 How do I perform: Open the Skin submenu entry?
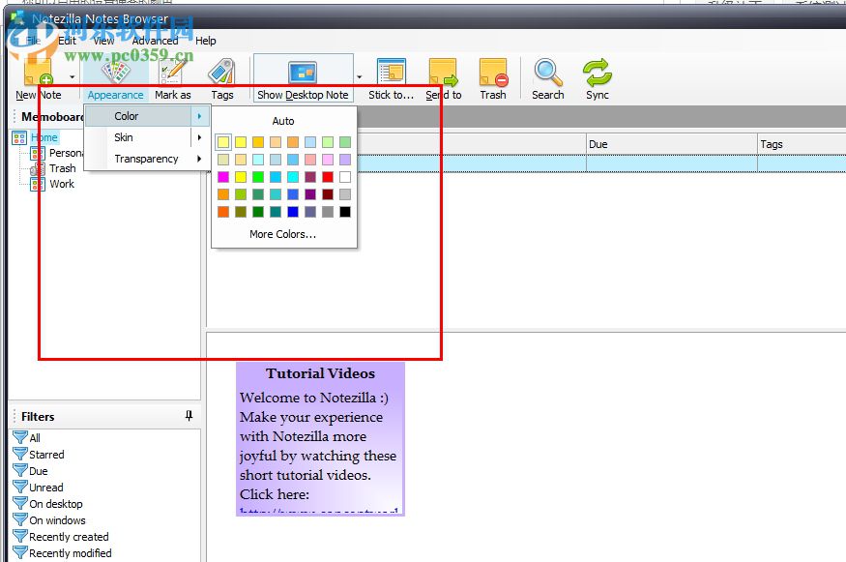point(146,137)
